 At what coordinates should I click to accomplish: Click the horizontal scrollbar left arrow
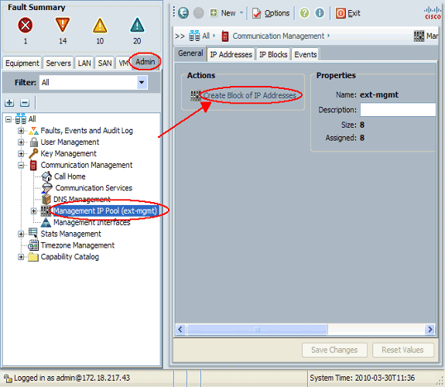180,330
